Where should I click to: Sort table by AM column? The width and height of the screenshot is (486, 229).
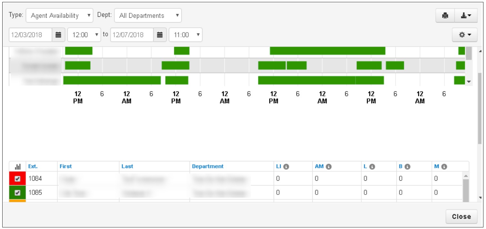click(x=319, y=167)
